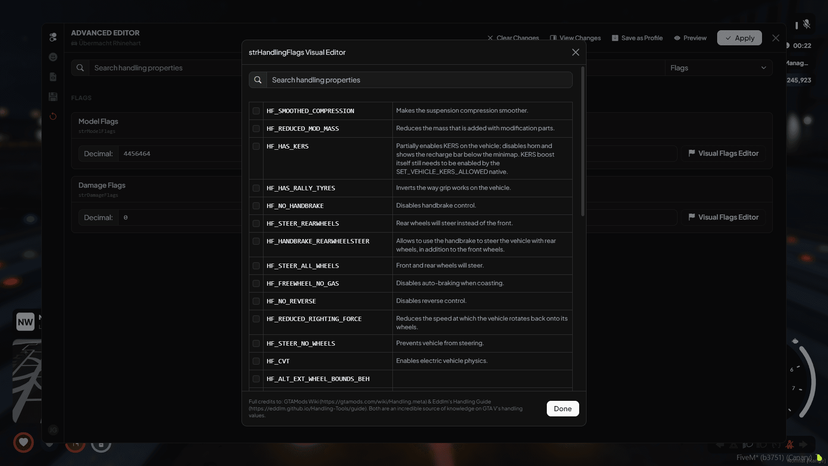Tick the HF_NO_HANDBRAKE flag checkbox

pos(256,206)
